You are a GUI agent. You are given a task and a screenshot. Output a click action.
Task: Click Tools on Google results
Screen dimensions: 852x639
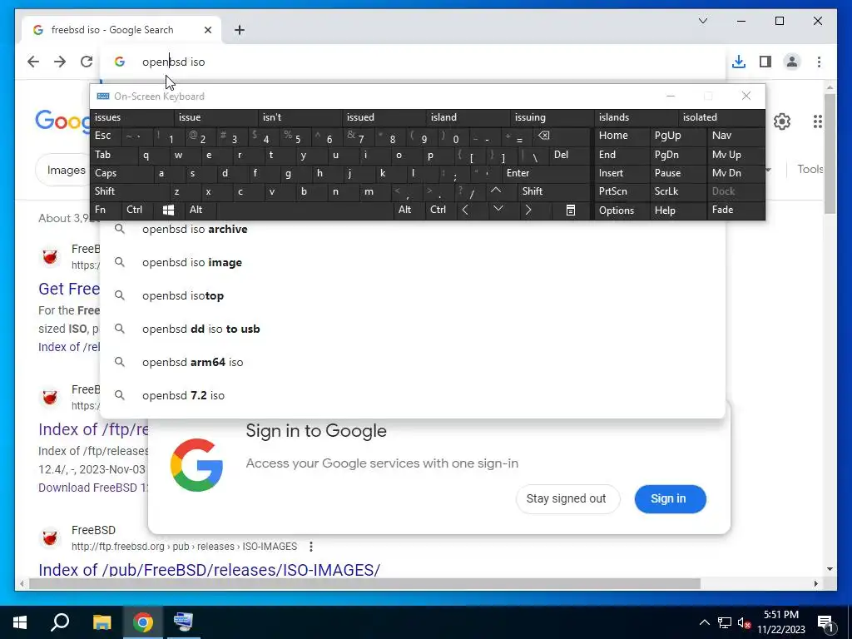pos(810,170)
